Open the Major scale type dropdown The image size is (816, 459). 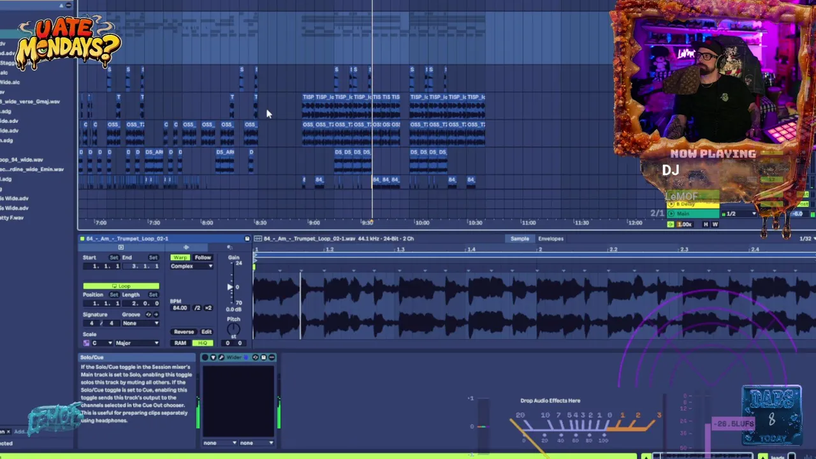137,343
